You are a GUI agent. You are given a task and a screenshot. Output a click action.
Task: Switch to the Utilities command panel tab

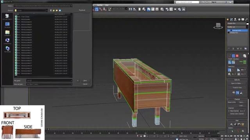click(246, 19)
